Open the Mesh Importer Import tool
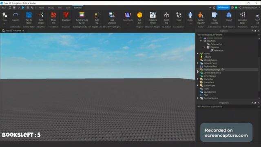This screenshot has height=147, width=261. pos(229,17)
